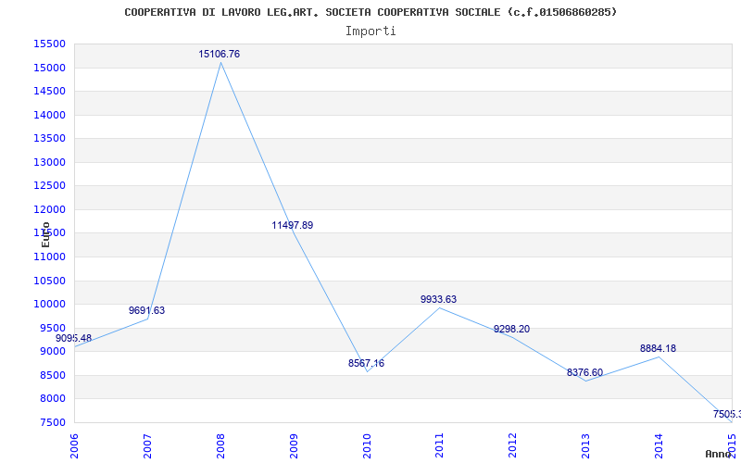Click the 9298.20 data label
The height and width of the screenshot is (463, 741).
point(512,330)
